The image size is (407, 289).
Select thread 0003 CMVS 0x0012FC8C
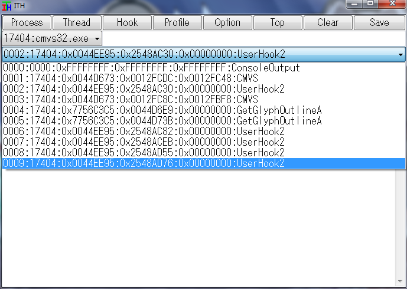click(204, 100)
